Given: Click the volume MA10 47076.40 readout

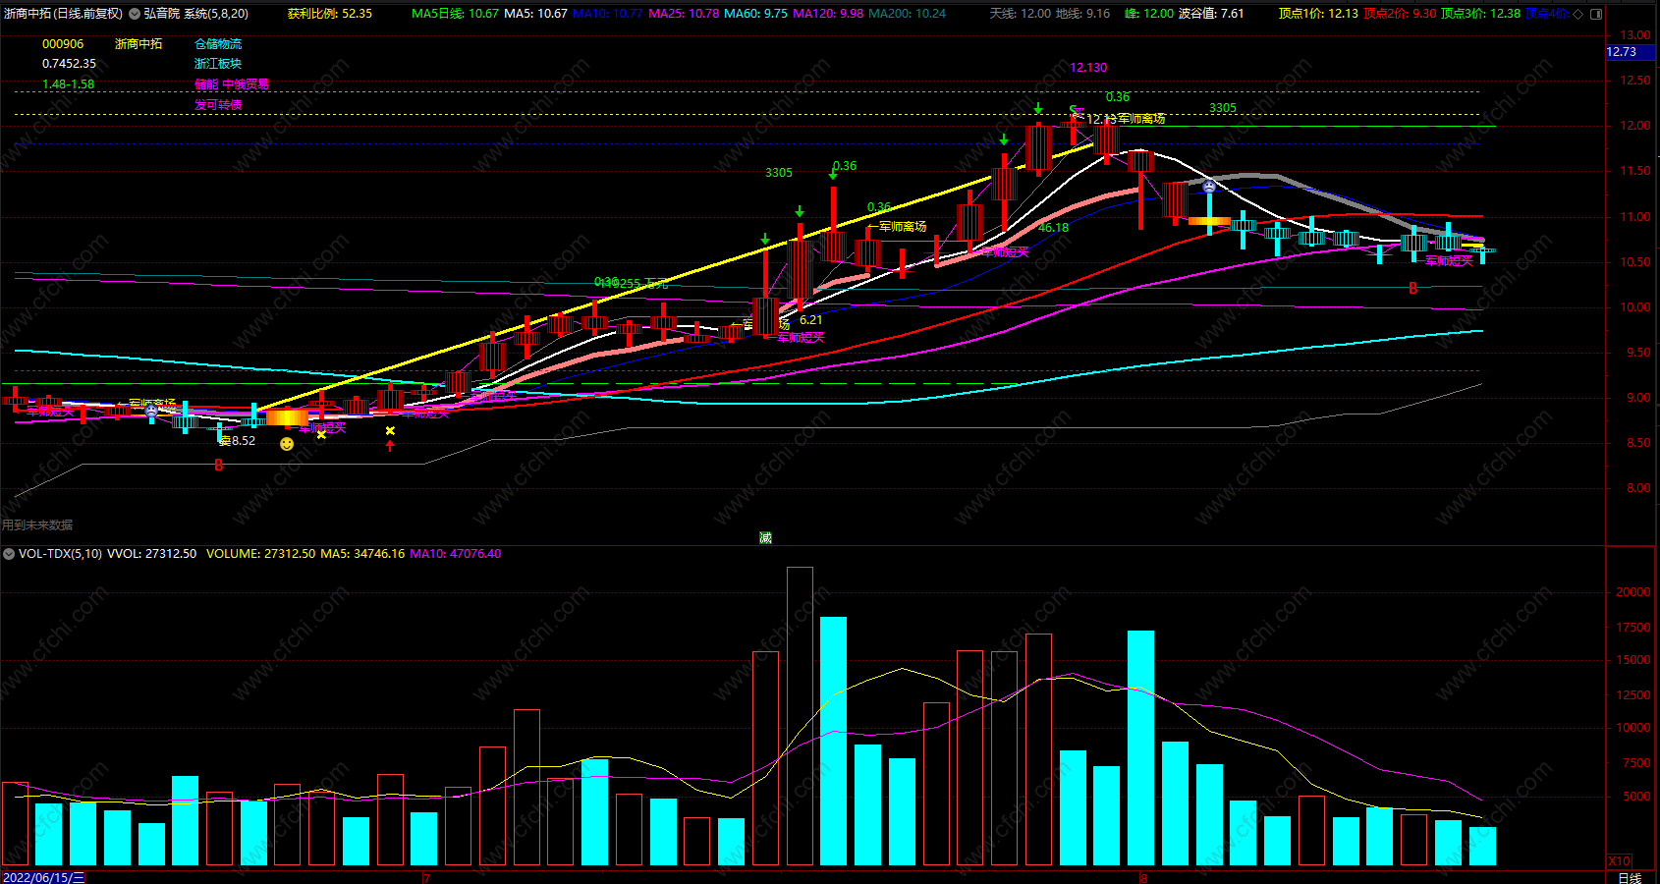Looking at the screenshot, I should 456,554.
